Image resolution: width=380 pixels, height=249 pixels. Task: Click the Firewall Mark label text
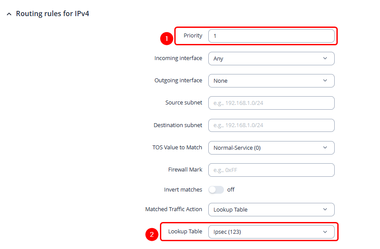point(185,170)
